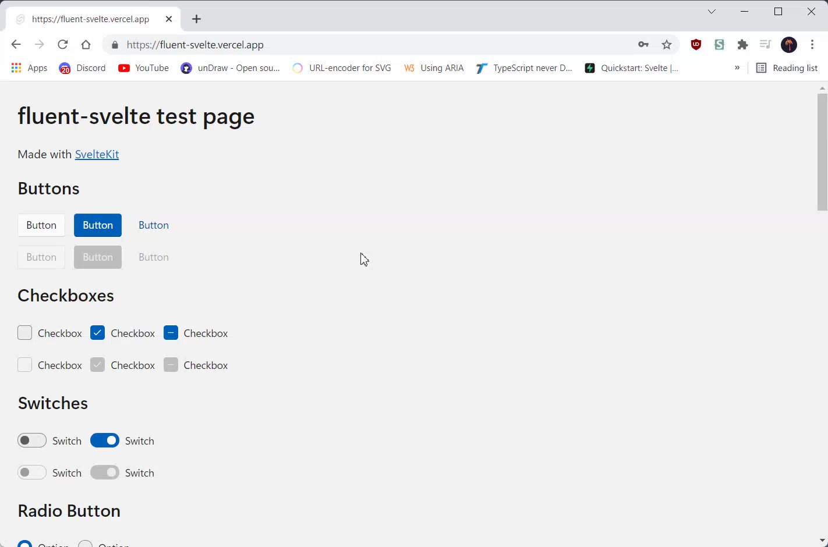
Task: Open uBlock Origin extension
Action: pyautogui.click(x=696, y=45)
